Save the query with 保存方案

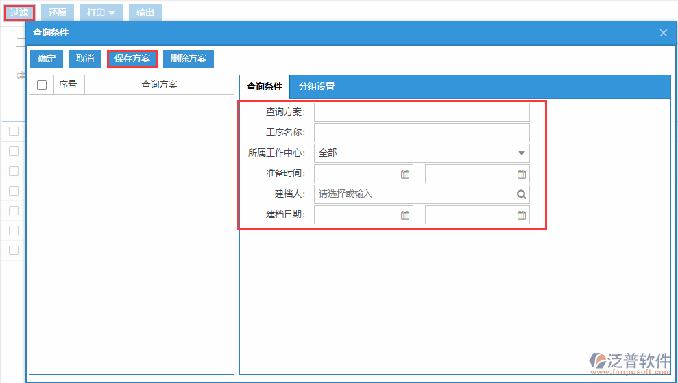pos(132,59)
